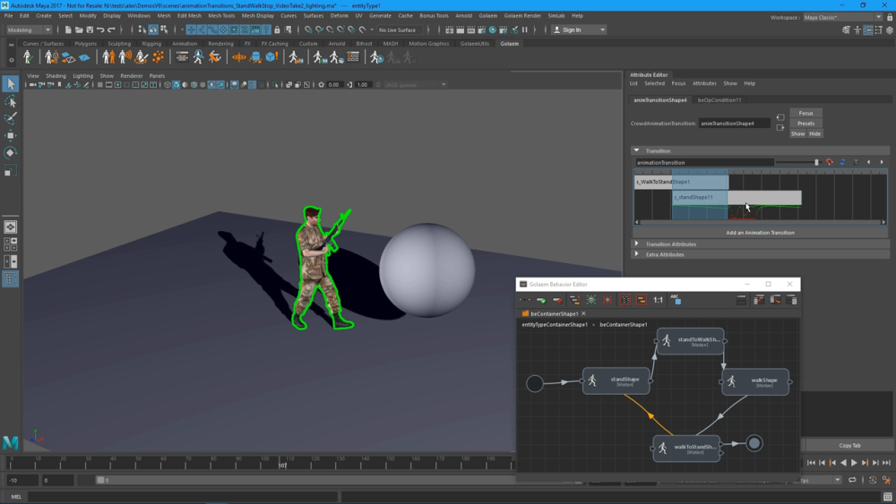
Task: Expand the Transition Attributes section
Action: pyautogui.click(x=636, y=243)
